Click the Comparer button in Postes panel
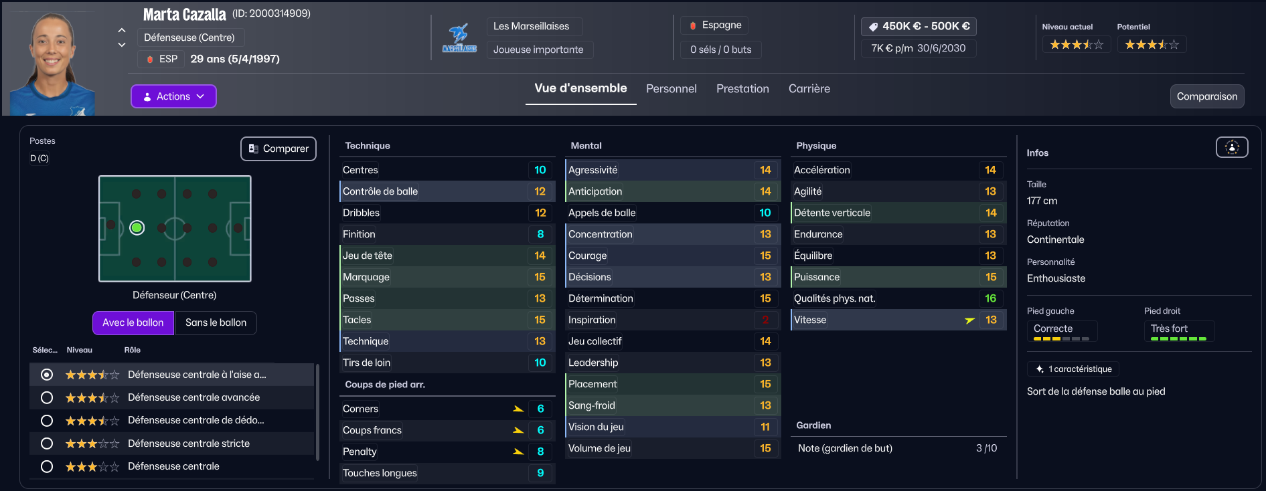This screenshot has width=1266, height=491. (x=279, y=149)
